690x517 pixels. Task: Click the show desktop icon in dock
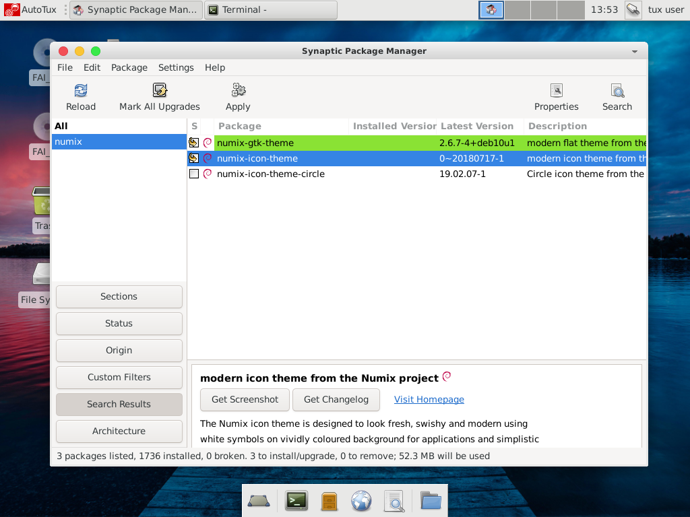[x=259, y=500]
